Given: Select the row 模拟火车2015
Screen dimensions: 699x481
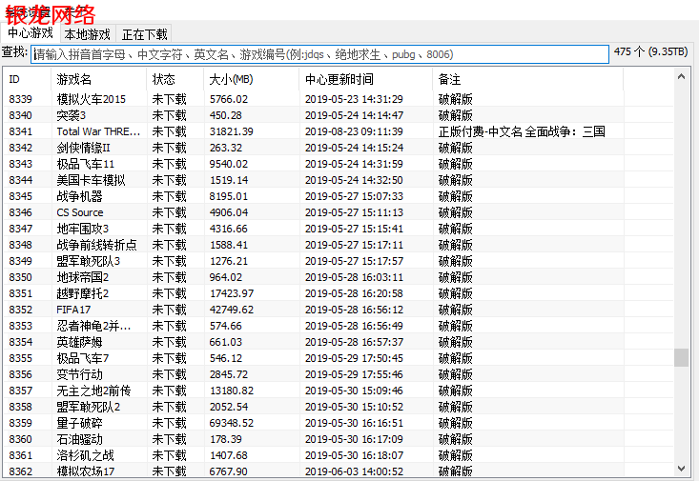Looking at the screenshot, I should pyautogui.click(x=338, y=99).
